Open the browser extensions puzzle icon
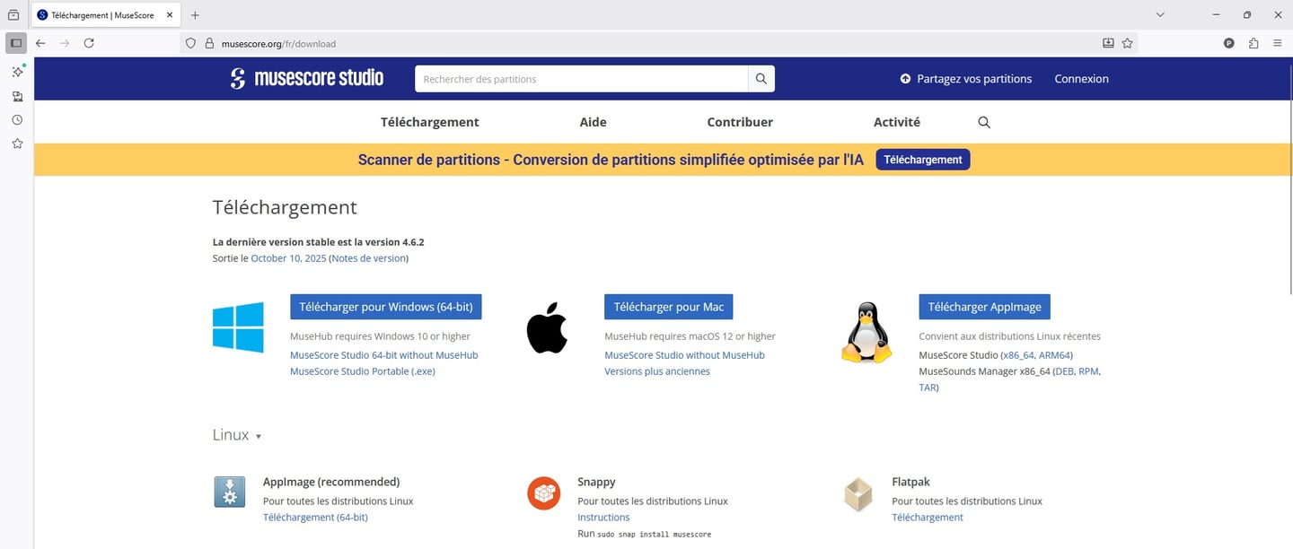 click(x=1253, y=43)
